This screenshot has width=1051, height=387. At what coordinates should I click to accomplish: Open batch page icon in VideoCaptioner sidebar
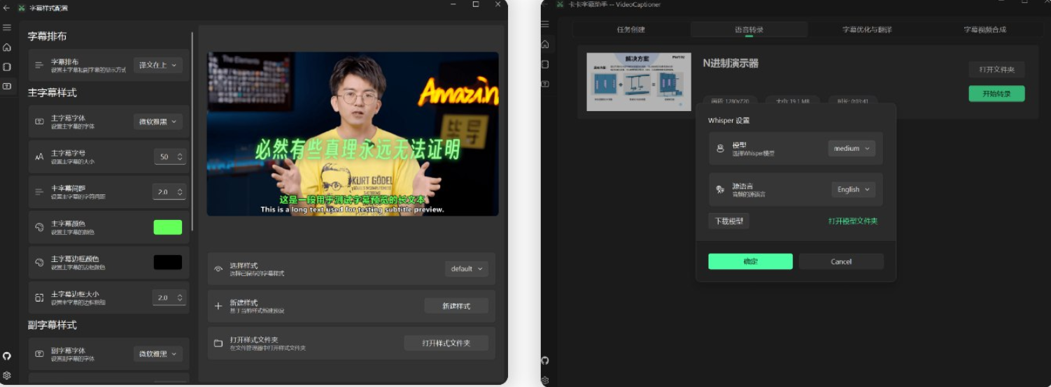(x=545, y=64)
